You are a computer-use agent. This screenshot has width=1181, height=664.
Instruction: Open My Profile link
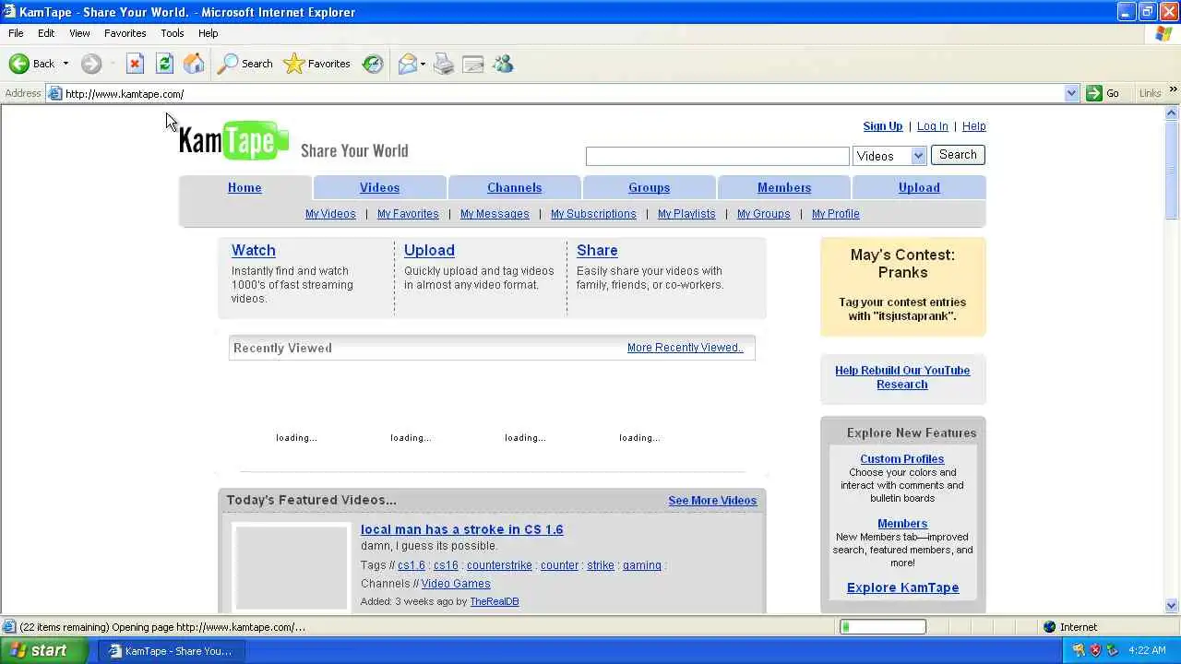(x=835, y=214)
